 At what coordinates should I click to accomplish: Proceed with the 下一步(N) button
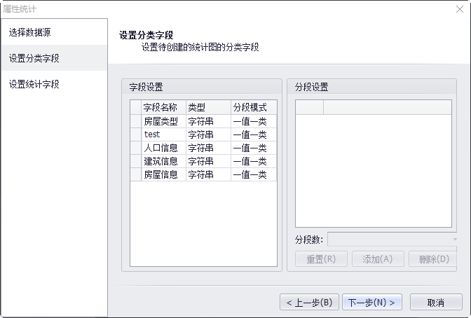tap(371, 303)
